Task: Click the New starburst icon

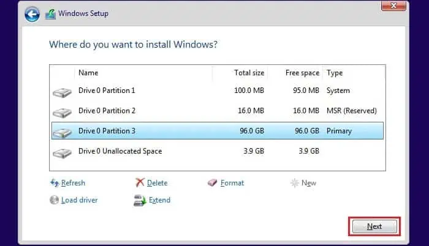Action: tap(294, 183)
